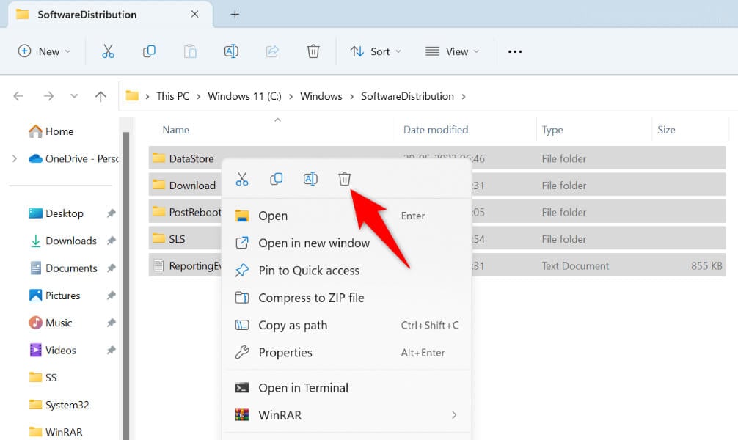This screenshot has height=440, width=738.
Task: Choose Compress to ZIP file
Action: coord(311,298)
